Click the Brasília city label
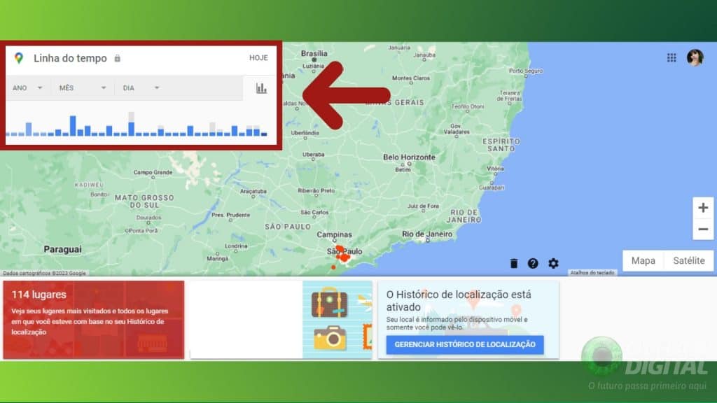Screen dimensions: 717x403 [x=314, y=53]
